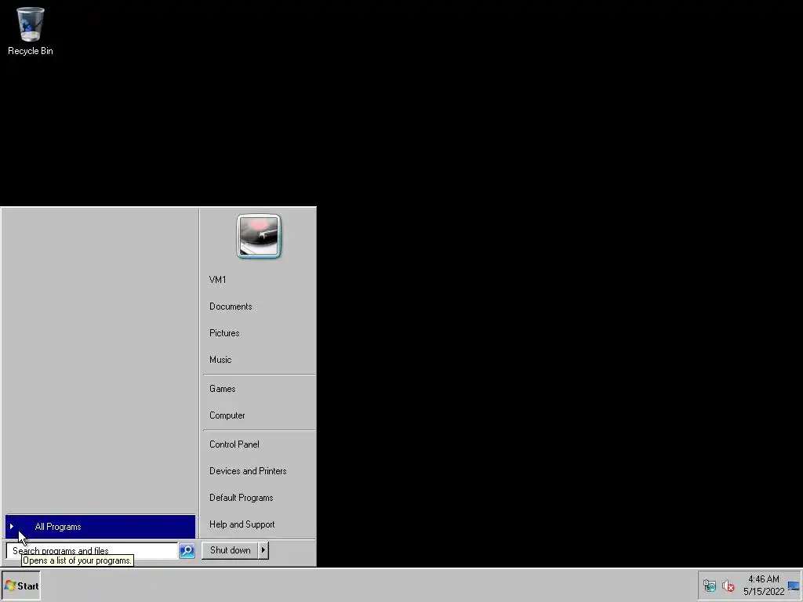Viewport: 803px width, 602px height.
Task: Click the Start button on taskbar
Action: [21, 586]
